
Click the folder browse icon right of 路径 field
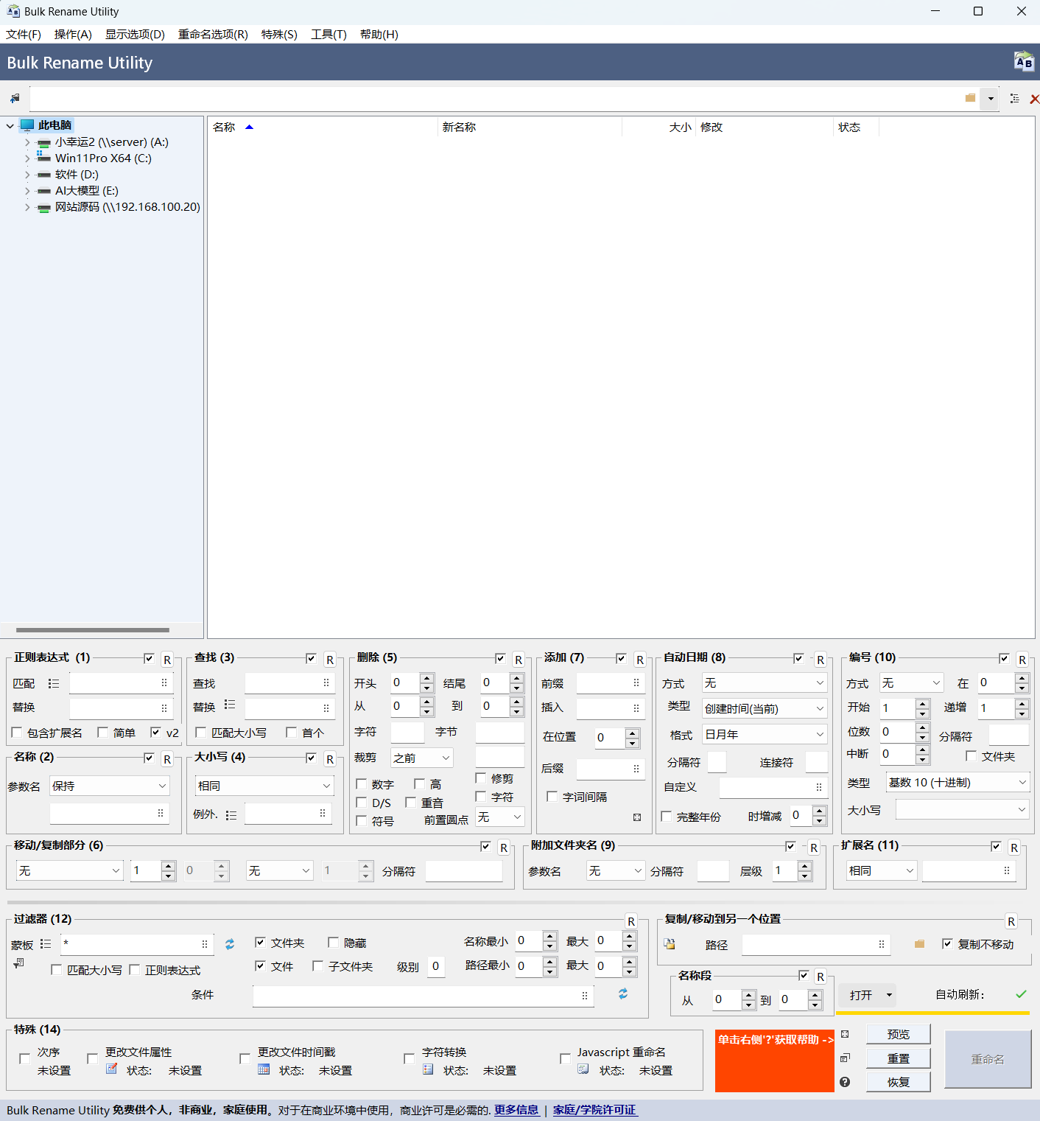pyautogui.click(x=919, y=943)
